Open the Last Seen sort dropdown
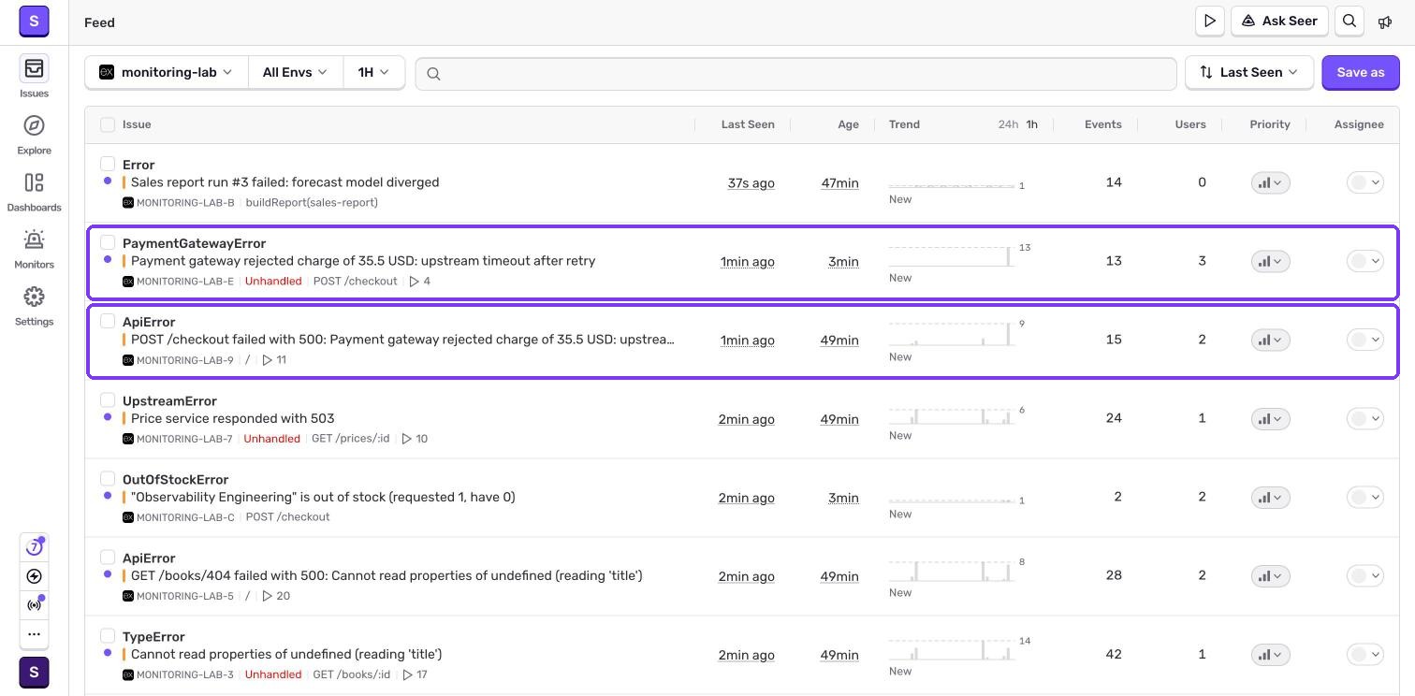 click(1248, 72)
